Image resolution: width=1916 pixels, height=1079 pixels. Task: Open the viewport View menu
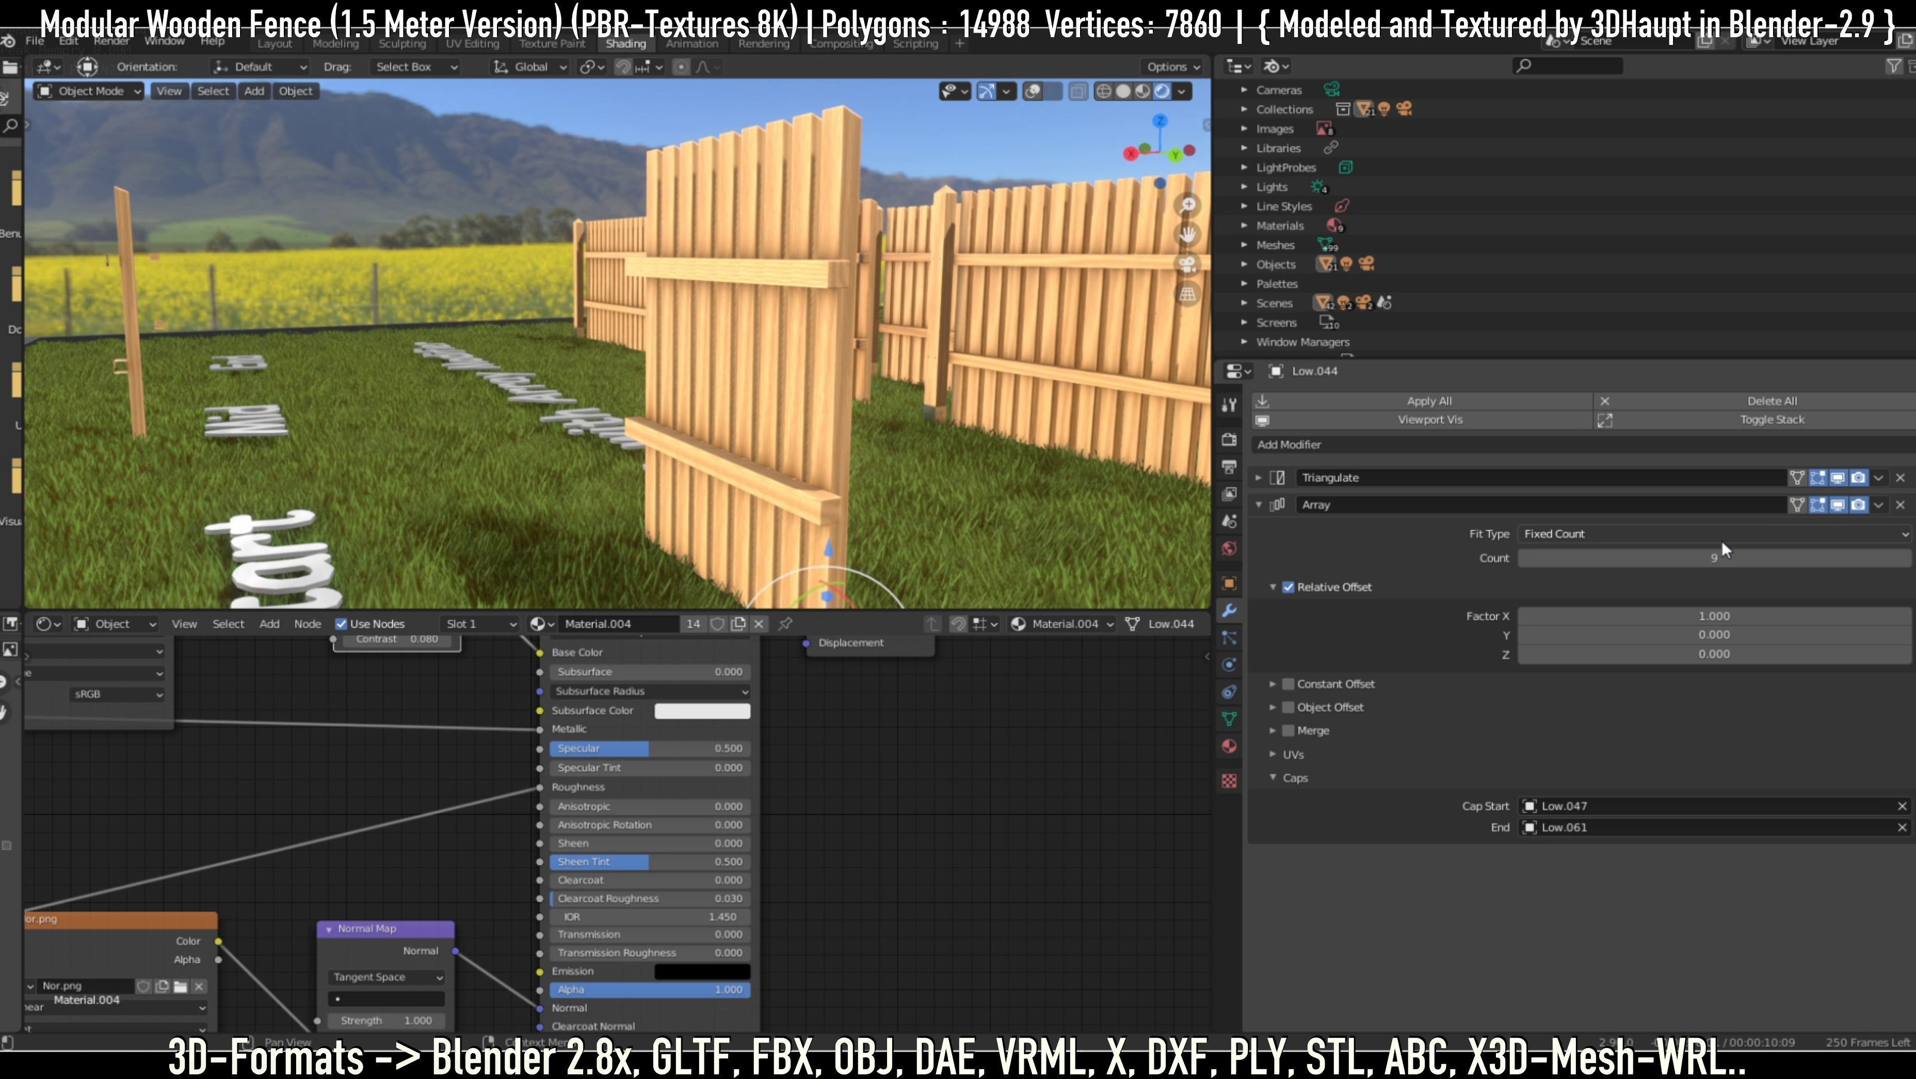coord(169,91)
